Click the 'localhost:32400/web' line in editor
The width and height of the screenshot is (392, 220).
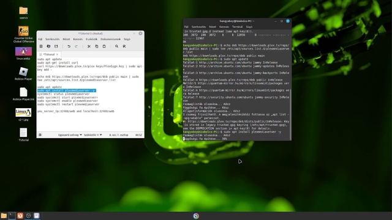76,111
